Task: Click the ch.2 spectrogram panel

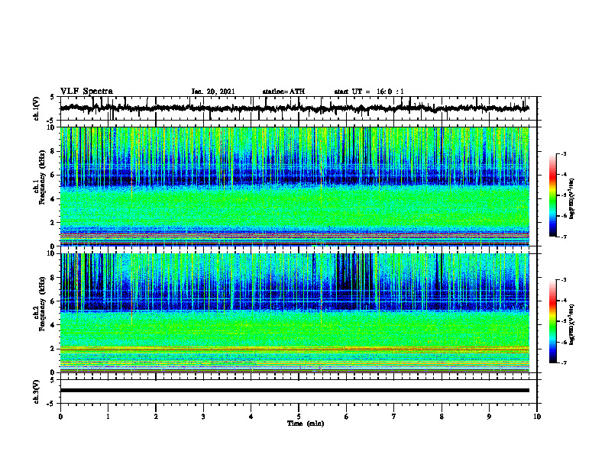Action: (295, 313)
